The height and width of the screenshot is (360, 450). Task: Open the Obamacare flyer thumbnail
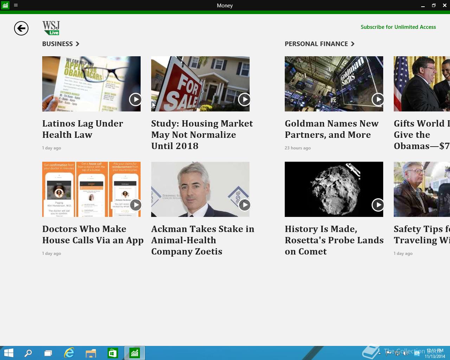[91, 84]
